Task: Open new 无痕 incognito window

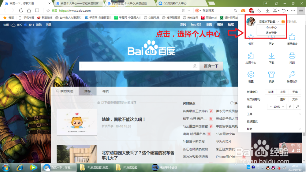Action: click(295, 92)
